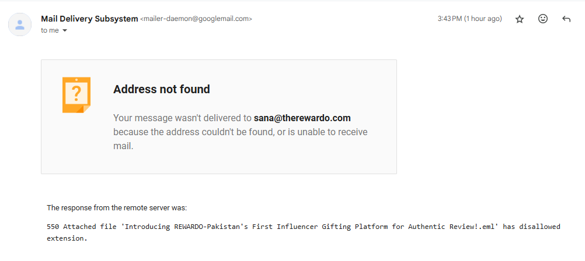Click "because the address couldn't be found" text
The height and width of the screenshot is (261, 585).
coord(193,132)
